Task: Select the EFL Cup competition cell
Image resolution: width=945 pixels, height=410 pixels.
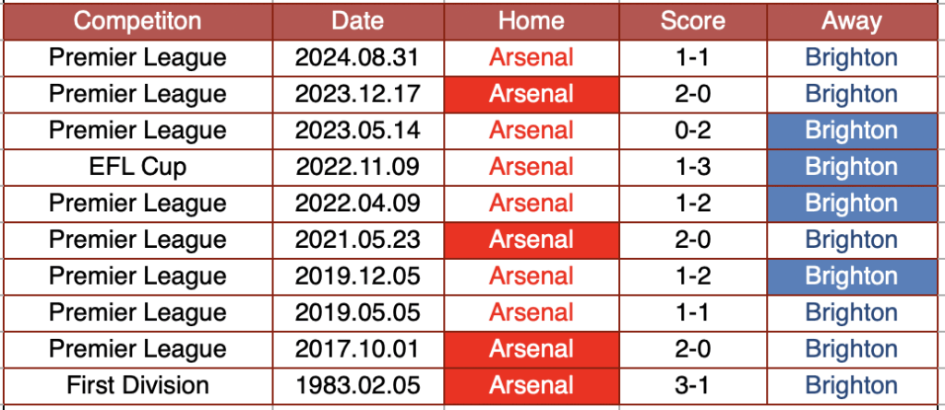Action: click(137, 167)
